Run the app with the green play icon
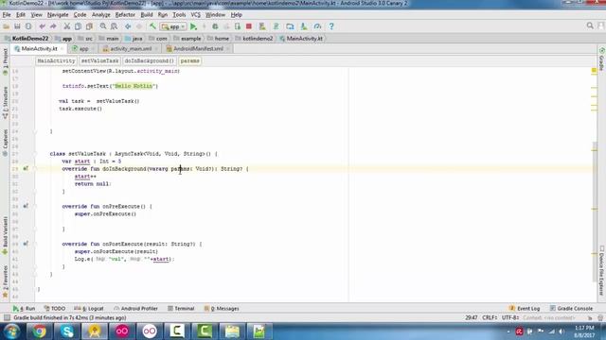Image resolution: width=606 pixels, height=340 pixels. tap(193, 26)
